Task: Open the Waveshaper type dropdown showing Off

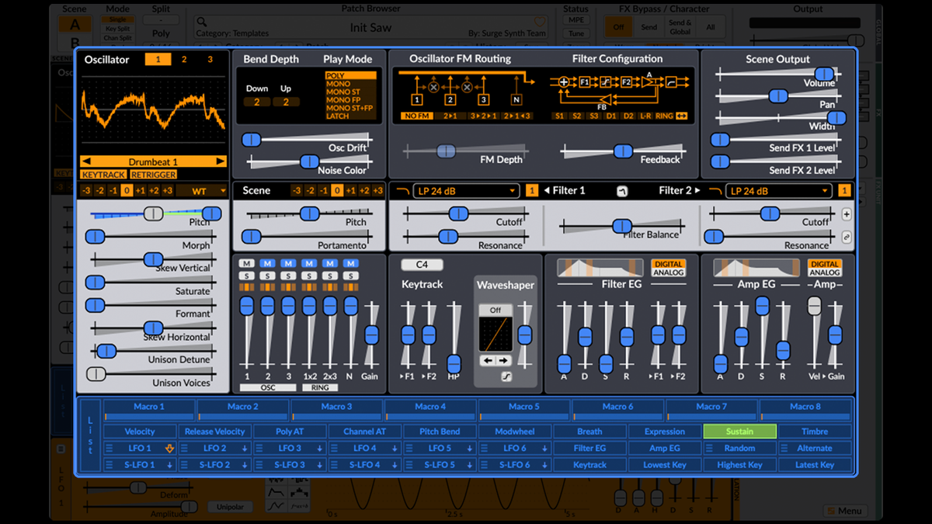Action: click(x=495, y=310)
